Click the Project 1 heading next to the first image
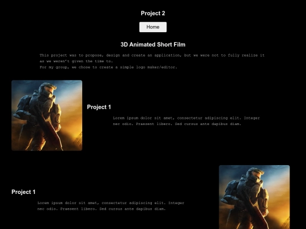 click(99, 107)
